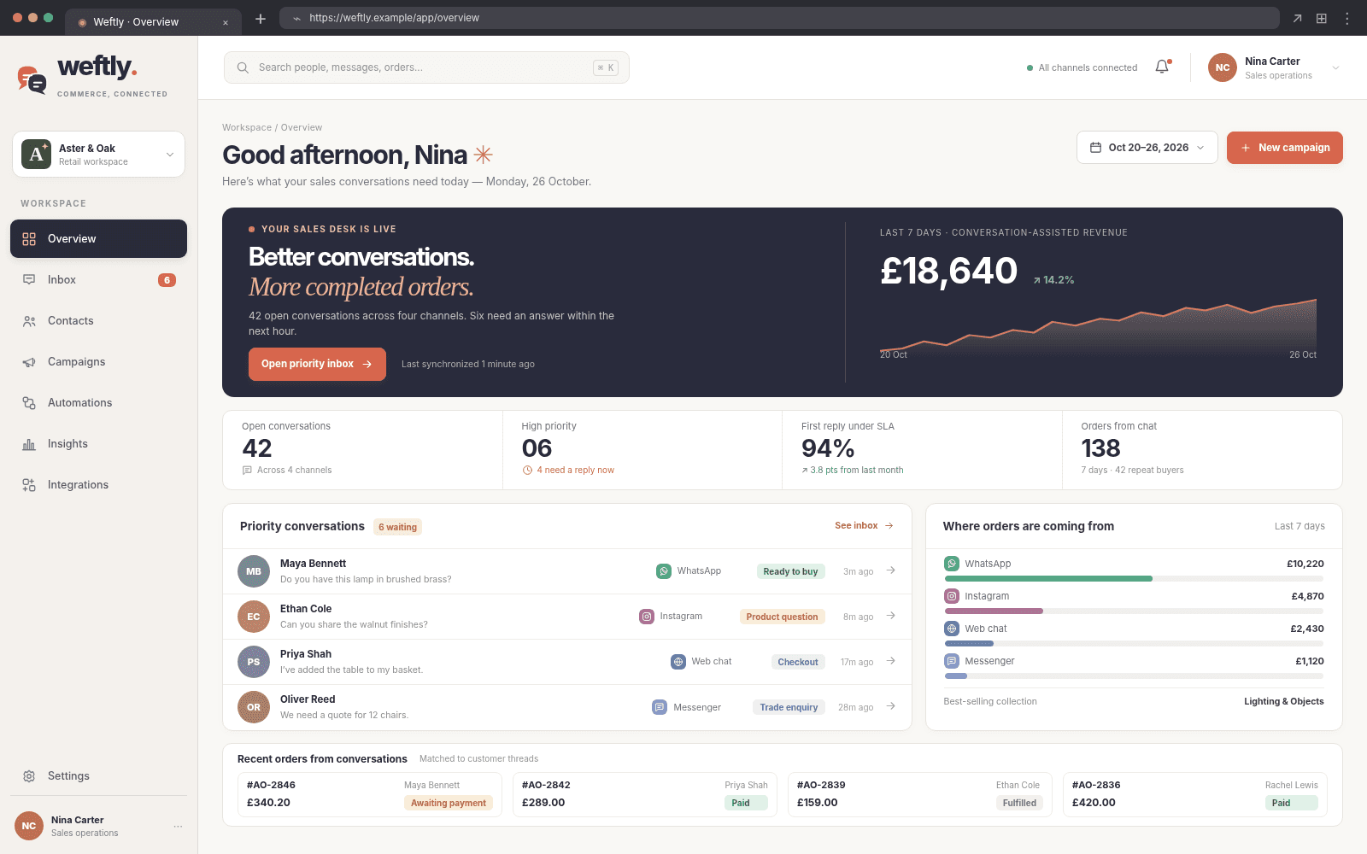This screenshot has width=1367, height=854.
Task: Click the Web chat globe icon in Priya Shah's row
Action: (x=678, y=662)
